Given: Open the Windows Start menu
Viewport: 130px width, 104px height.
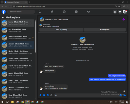Looking at the screenshot, I should click(2, 102).
